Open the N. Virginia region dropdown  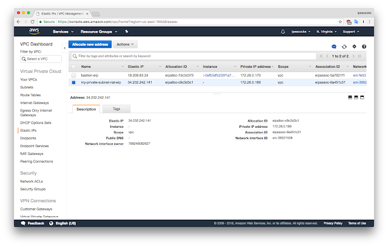coord(327,31)
